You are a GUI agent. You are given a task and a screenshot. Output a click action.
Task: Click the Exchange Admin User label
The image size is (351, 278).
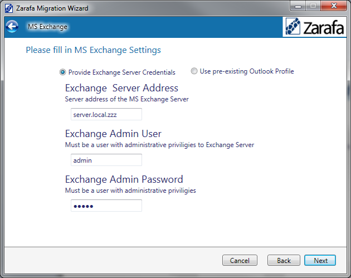(x=113, y=134)
